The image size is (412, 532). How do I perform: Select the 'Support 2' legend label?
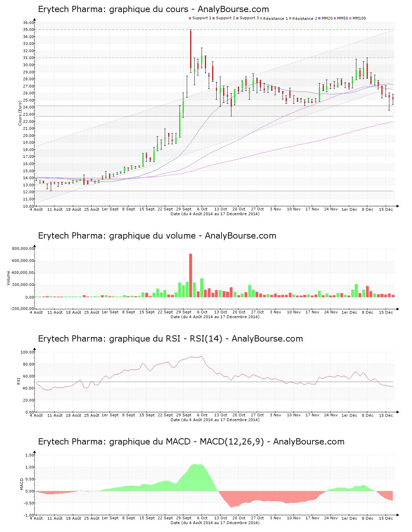(x=226, y=18)
